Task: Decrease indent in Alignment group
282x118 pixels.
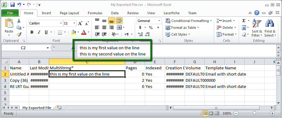Action: 97,34
